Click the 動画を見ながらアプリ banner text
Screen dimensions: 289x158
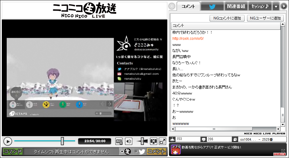click(211, 147)
